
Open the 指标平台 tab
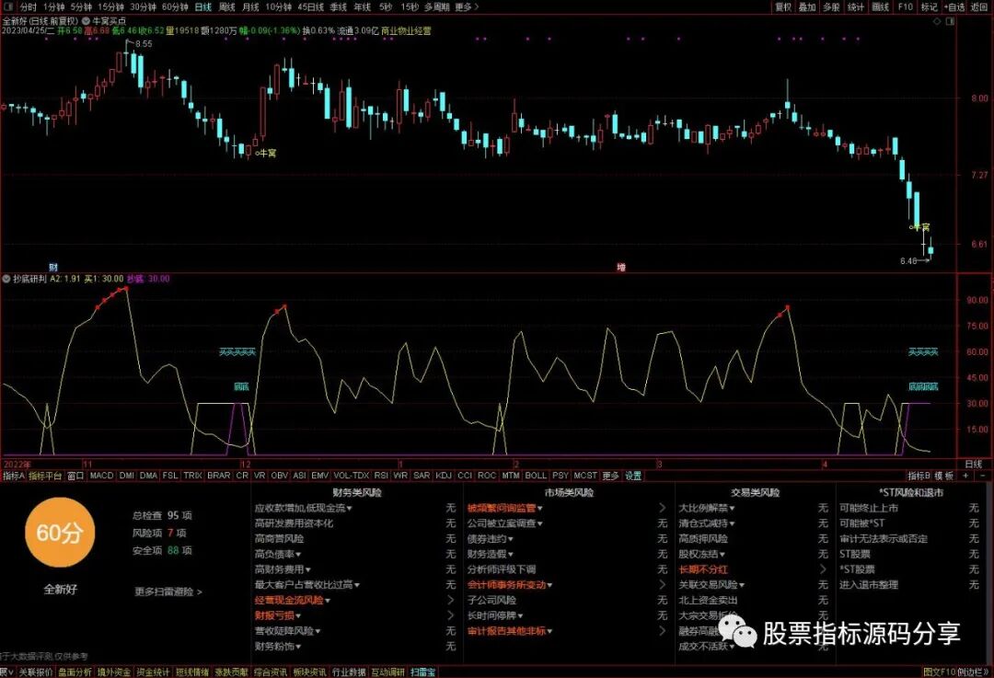point(45,476)
